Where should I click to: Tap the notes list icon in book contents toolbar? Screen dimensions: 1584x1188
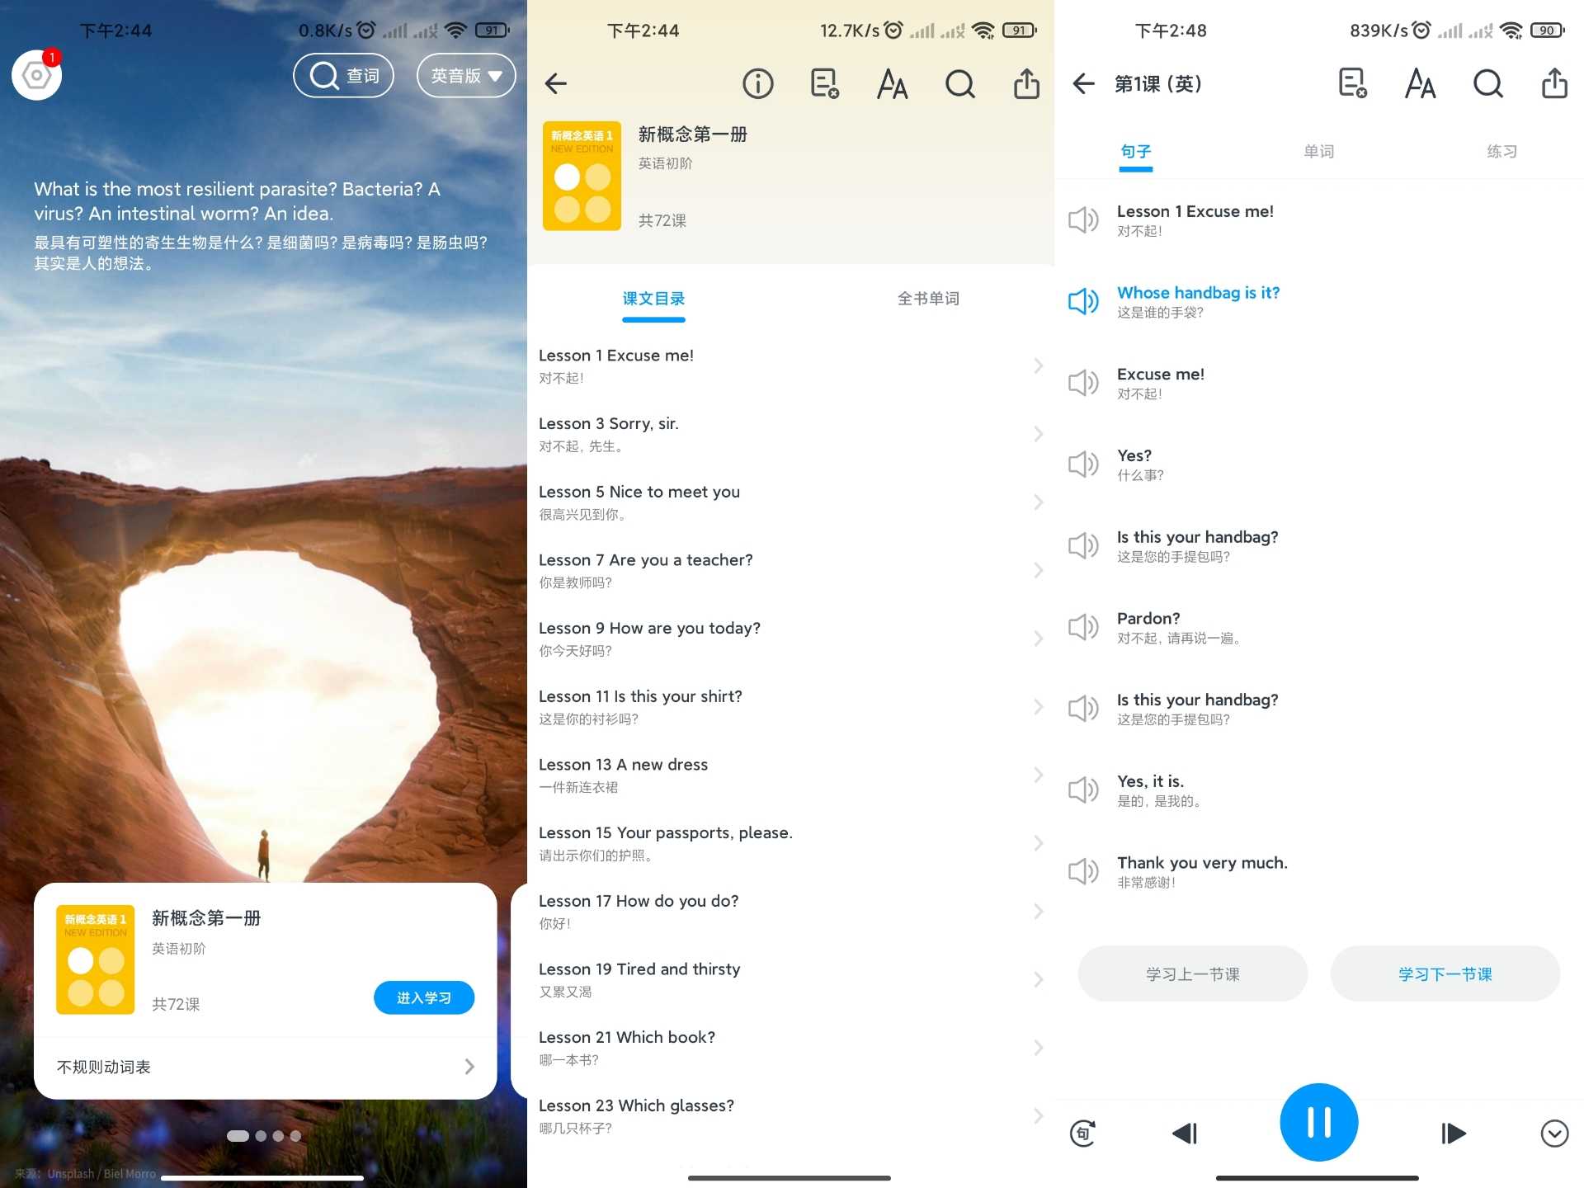(x=825, y=83)
